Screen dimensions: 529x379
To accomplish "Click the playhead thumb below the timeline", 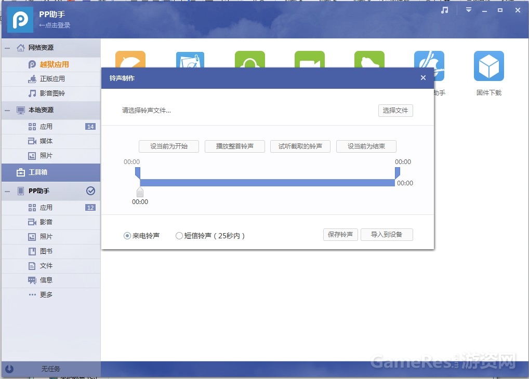I will point(140,192).
